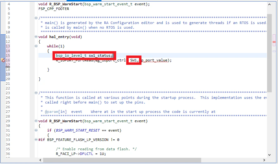Screen dimensions: 278x164
Task: Collapse the if BSP_WARM_START_RESET block fold
Action: coord(36,130)
